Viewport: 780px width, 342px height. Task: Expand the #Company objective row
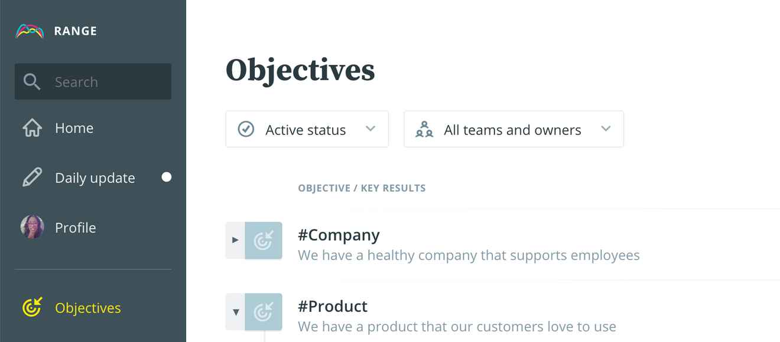click(x=235, y=240)
